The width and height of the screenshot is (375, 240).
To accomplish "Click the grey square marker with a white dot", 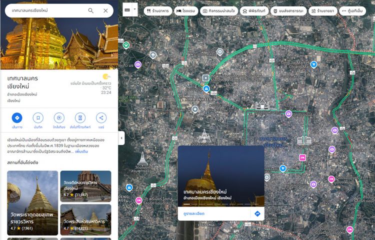I will (205, 78).
